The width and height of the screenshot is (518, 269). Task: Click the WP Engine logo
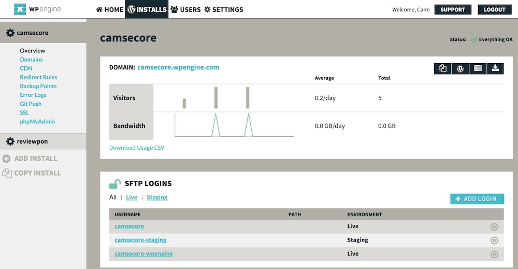pyautogui.click(x=37, y=9)
